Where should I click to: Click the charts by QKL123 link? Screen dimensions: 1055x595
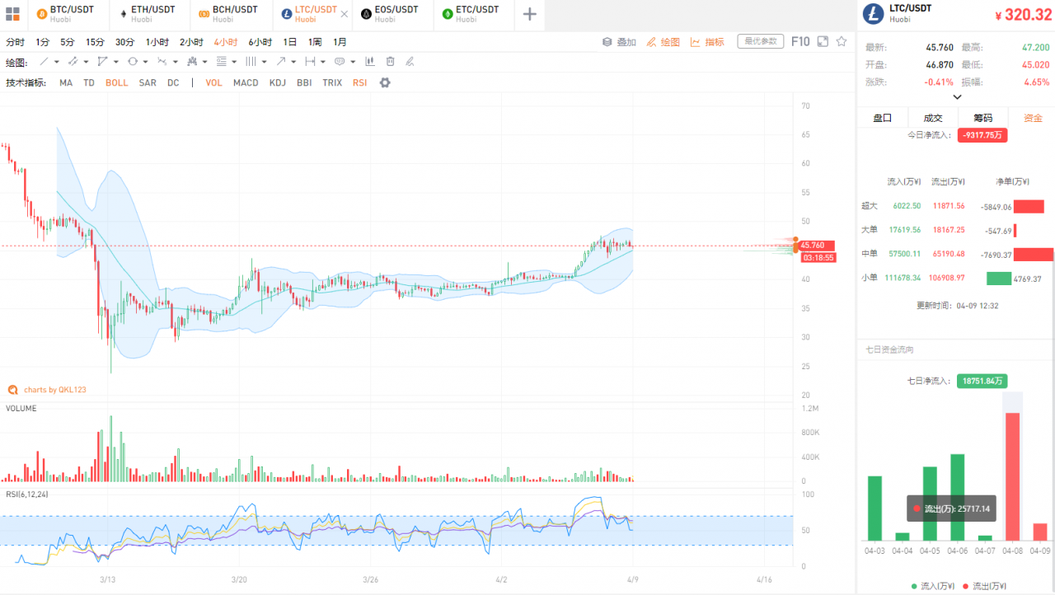pyautogui.click(x=47, y=390)
